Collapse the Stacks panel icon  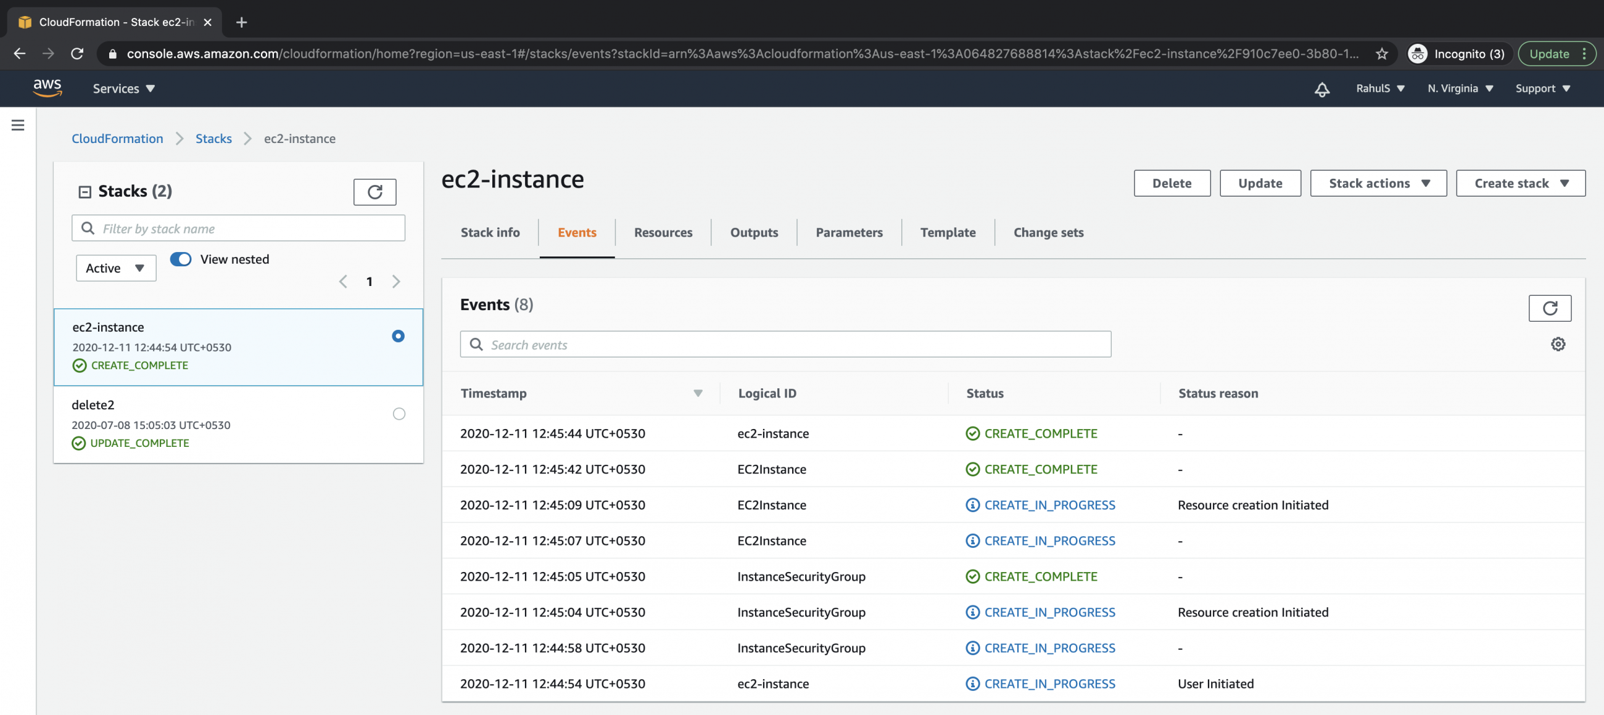(x=85, y=192)
